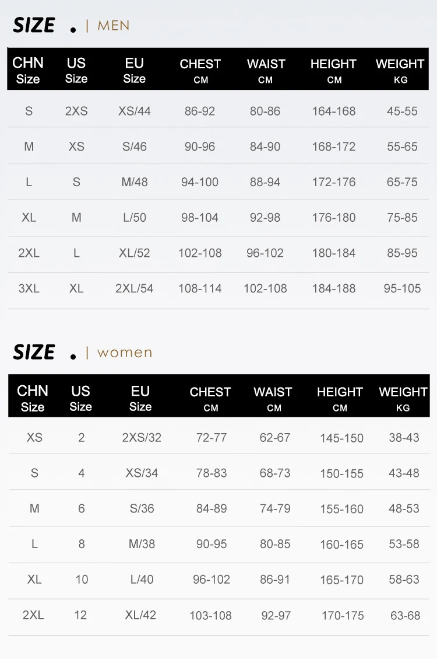Select the 72-77 chest measurement
Viewport: 437px width, 659px height.
tap(212, 437)
